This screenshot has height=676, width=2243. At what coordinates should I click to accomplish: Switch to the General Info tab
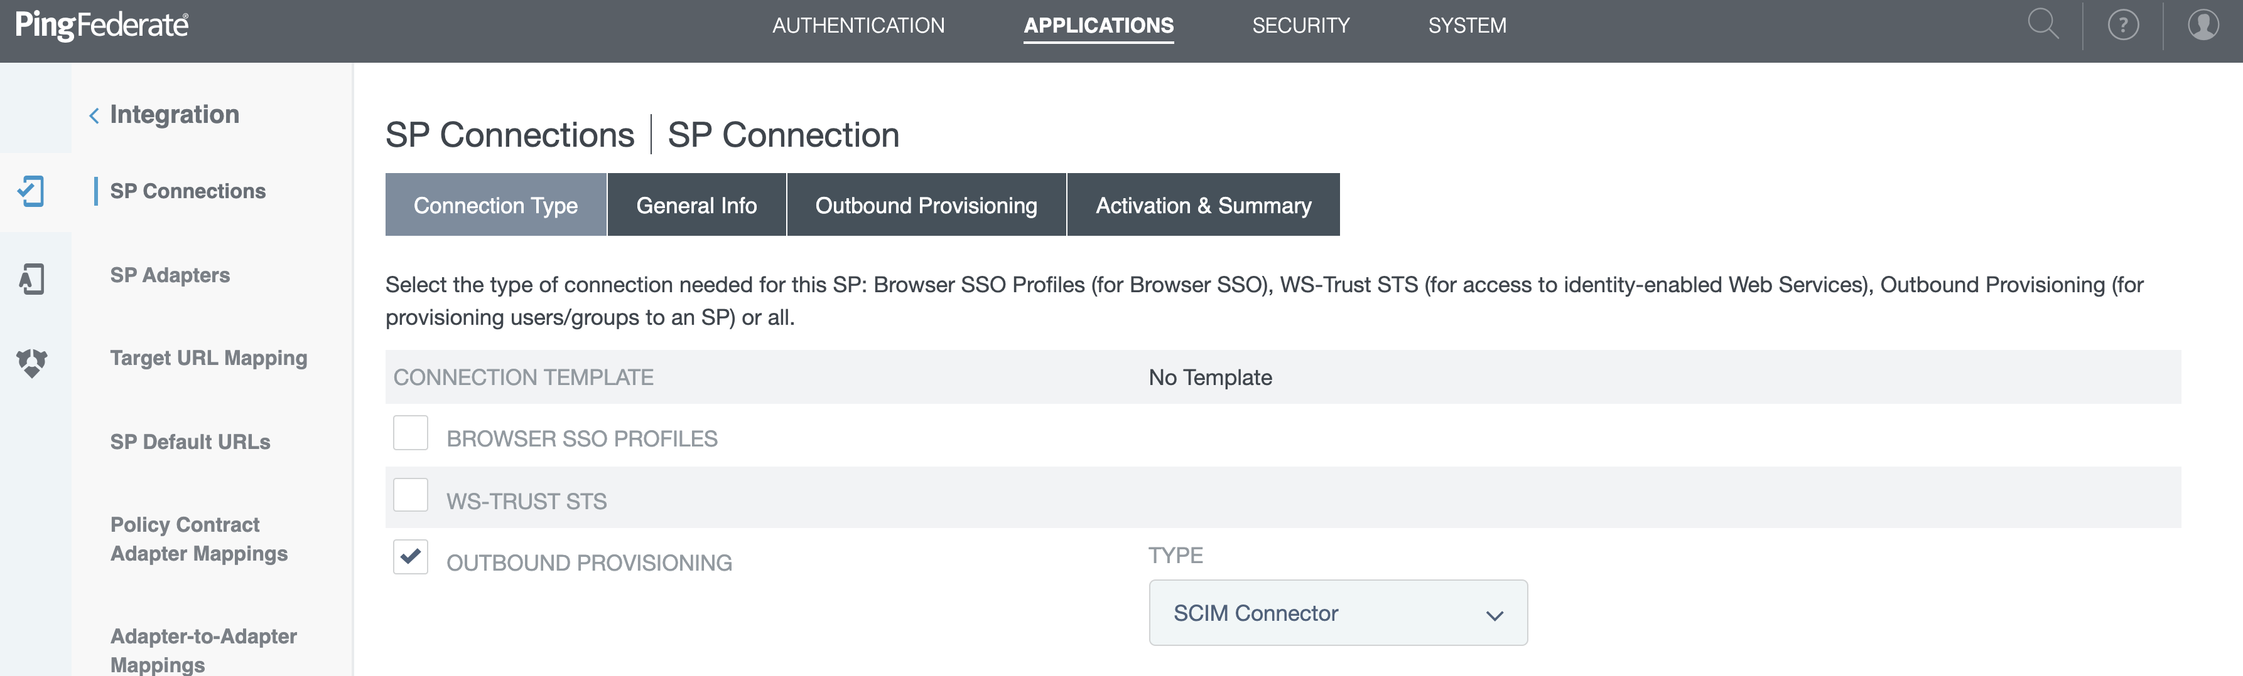(x=696, y=205)
